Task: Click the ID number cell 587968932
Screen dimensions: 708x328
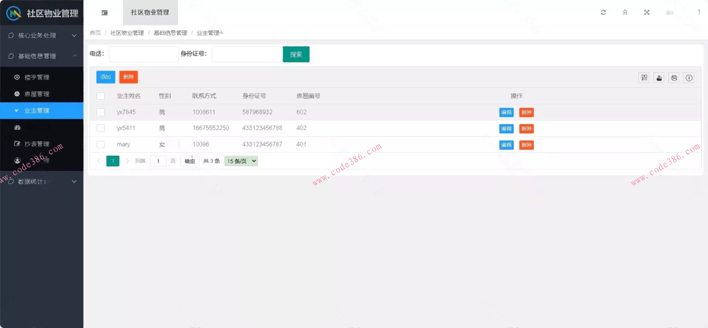Action: click(x=257, y=112)
